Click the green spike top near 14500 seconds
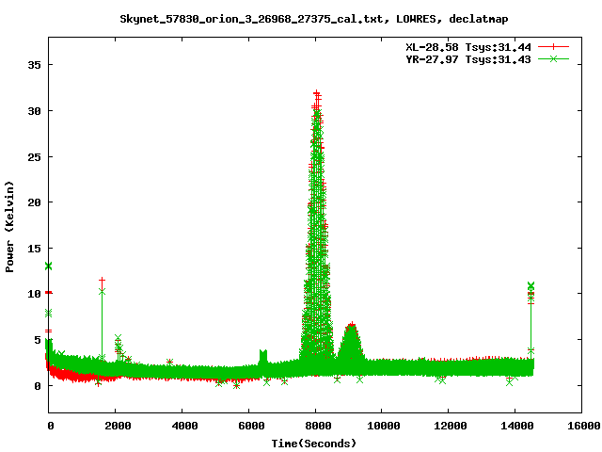602x452 pixels. (531, 285)
